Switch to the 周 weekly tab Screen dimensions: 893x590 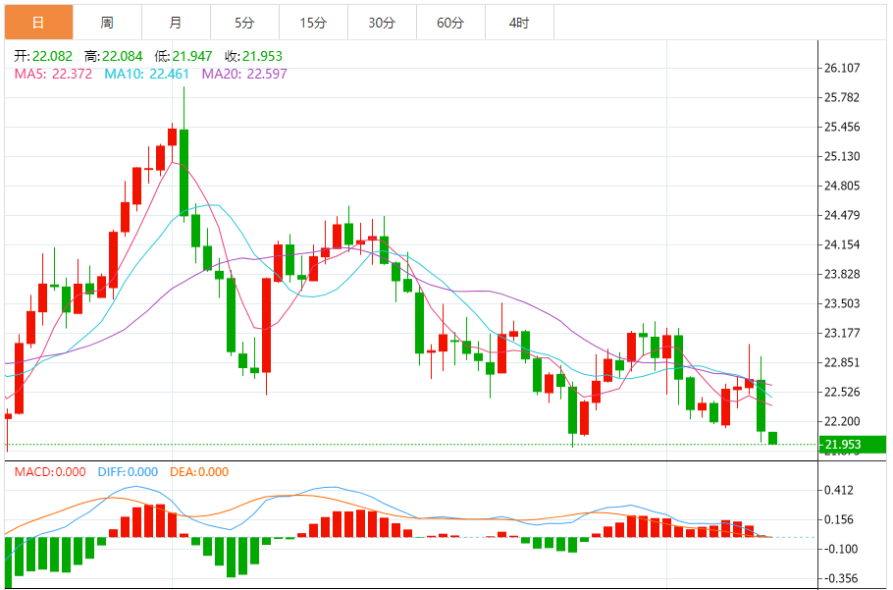point(107,23)
